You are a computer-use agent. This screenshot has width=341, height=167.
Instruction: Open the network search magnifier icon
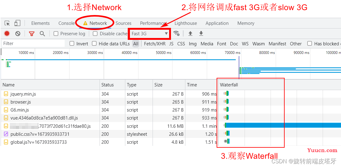point(42,33)
